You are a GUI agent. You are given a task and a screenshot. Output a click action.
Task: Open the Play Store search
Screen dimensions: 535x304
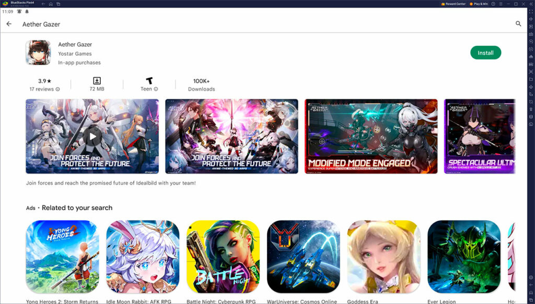click(x=518, y=24)
